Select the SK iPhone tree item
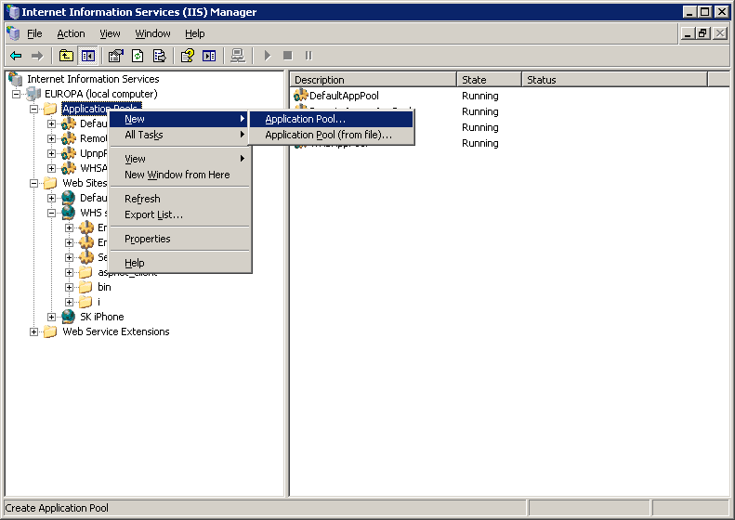 101,317
